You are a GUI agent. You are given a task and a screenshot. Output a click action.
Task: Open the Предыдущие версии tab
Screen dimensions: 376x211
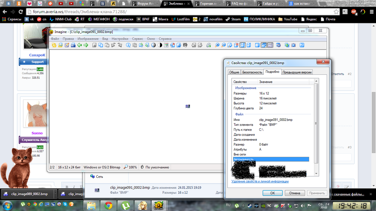coord(297,72)
